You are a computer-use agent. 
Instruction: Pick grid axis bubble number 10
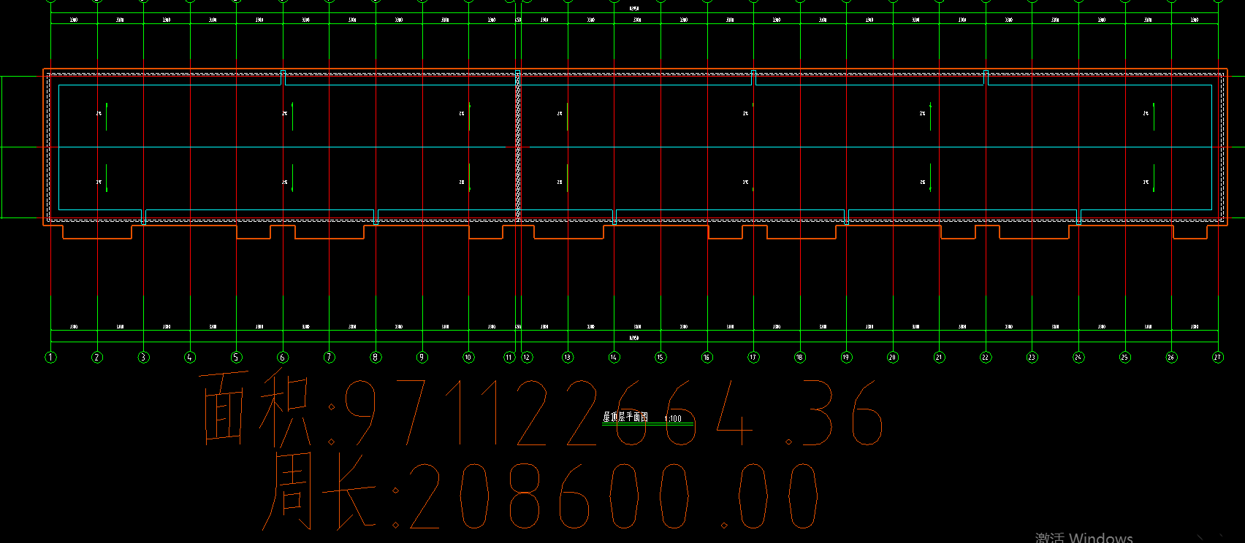[468, 357]
